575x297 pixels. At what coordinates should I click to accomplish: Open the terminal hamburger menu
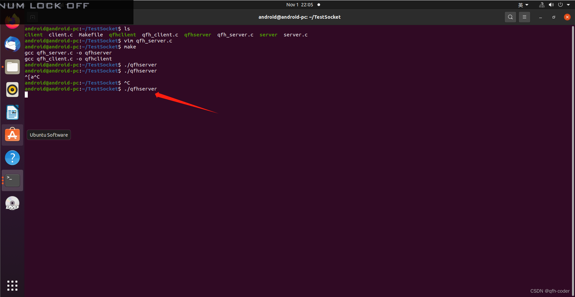524,17
